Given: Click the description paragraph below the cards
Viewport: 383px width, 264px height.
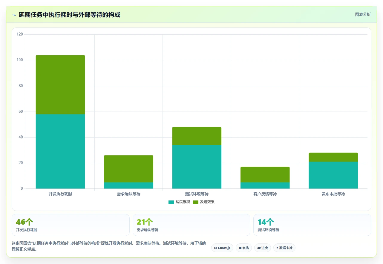Looking at the screenshot, I should [x=109, y=246].
